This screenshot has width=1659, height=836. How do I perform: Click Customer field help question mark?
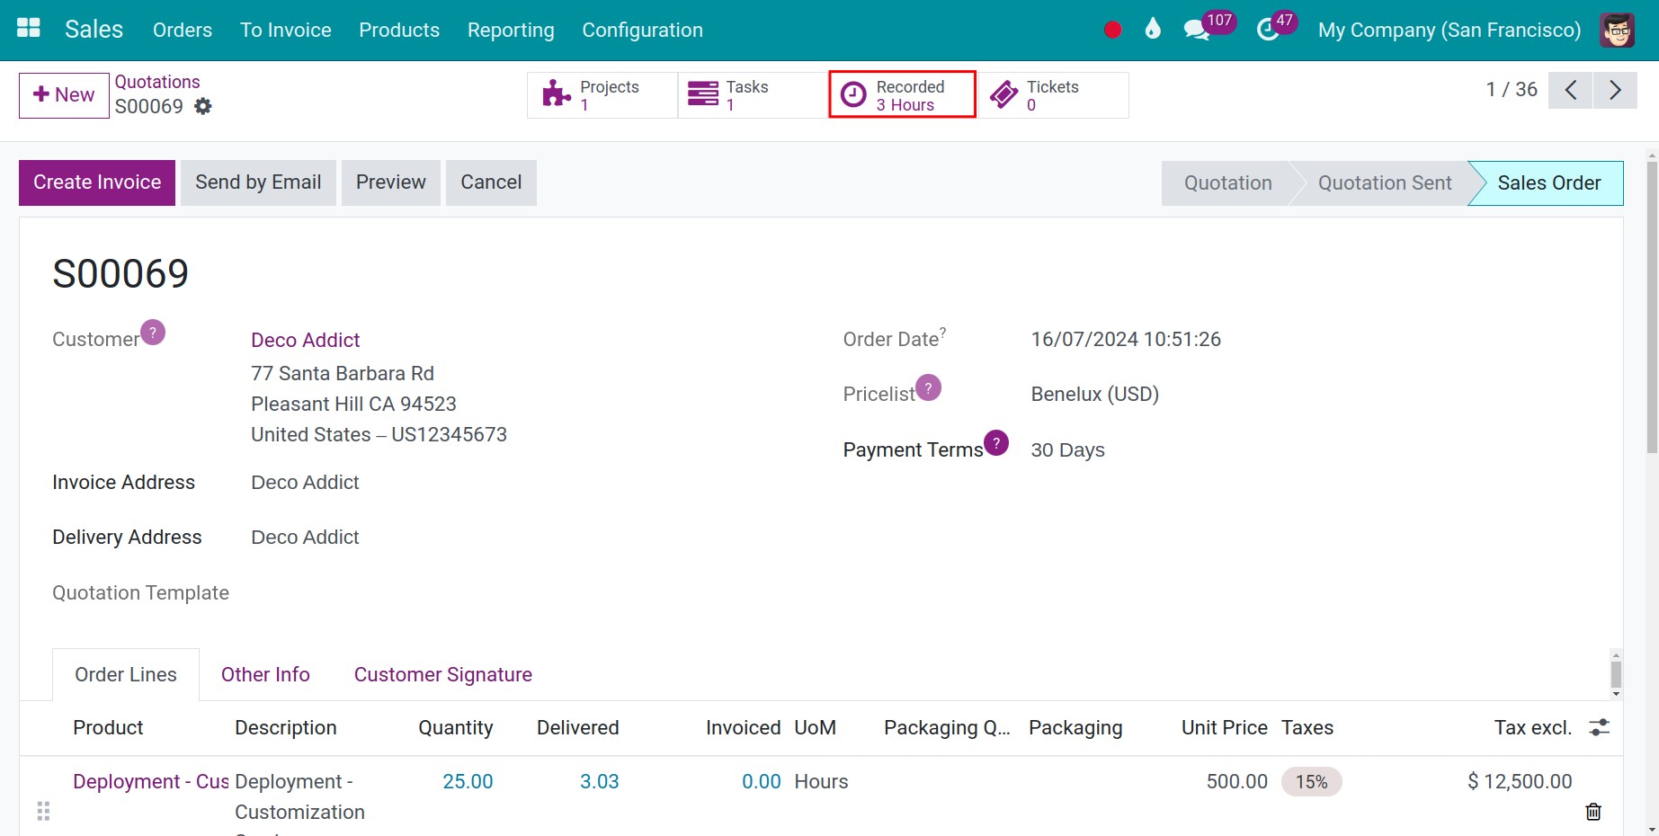[x=153, y=333]
